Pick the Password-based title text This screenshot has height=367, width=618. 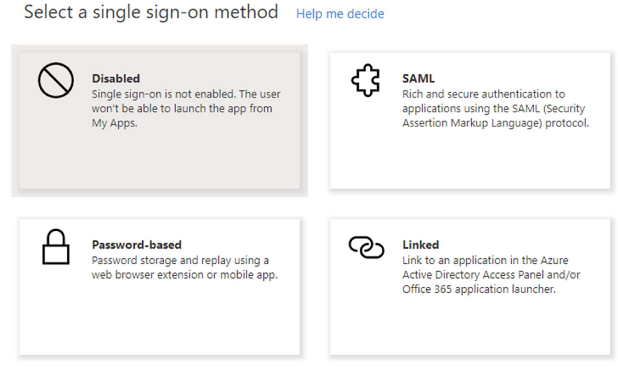point(136,245)
